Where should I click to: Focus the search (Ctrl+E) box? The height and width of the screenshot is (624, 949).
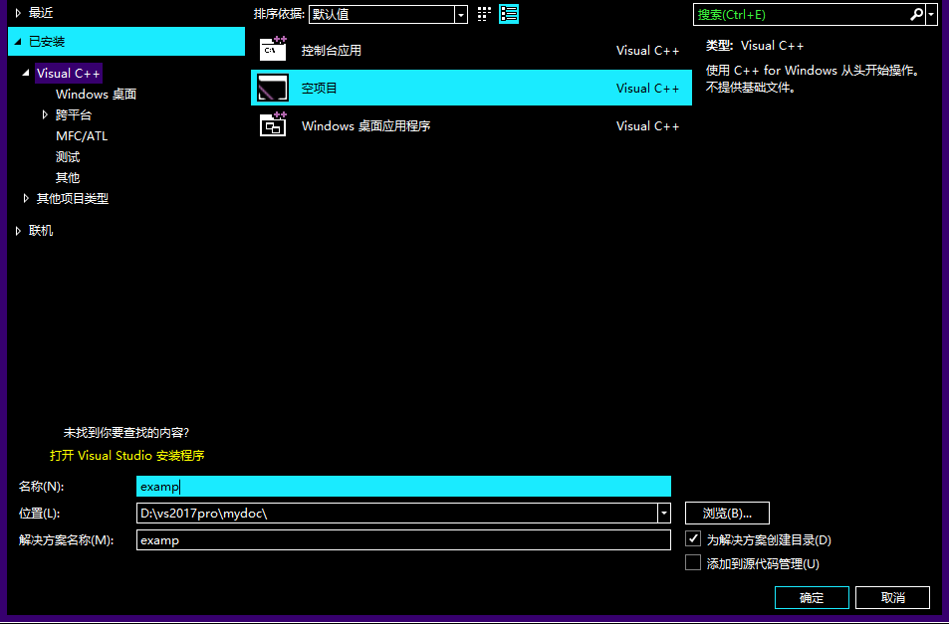[x=801, y=15]
